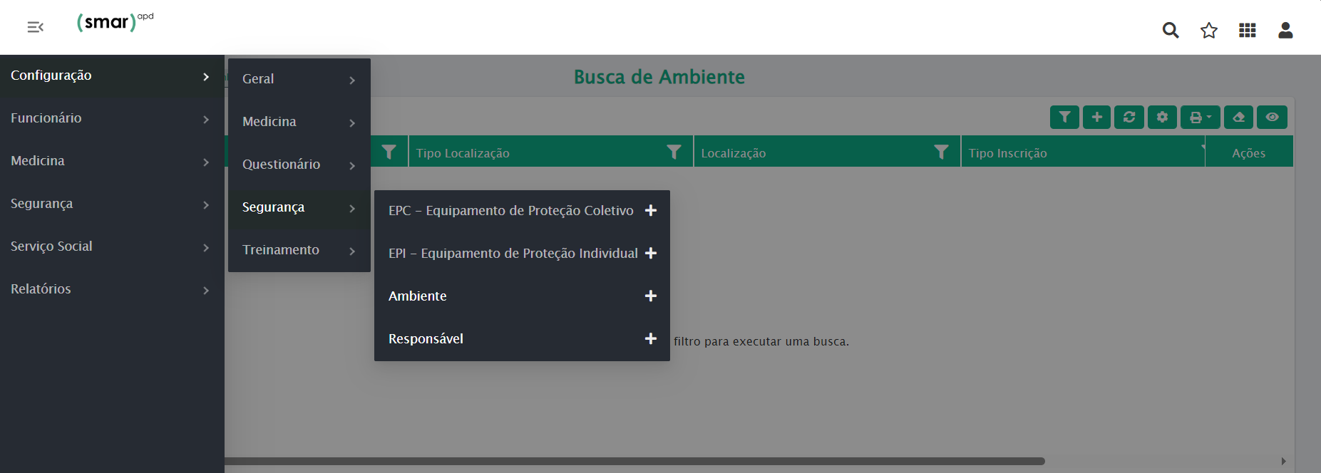The height and width of the screenshot is (473, 1321).
Task: Open the green gear settings button
Action: [x=1162, y=117]
